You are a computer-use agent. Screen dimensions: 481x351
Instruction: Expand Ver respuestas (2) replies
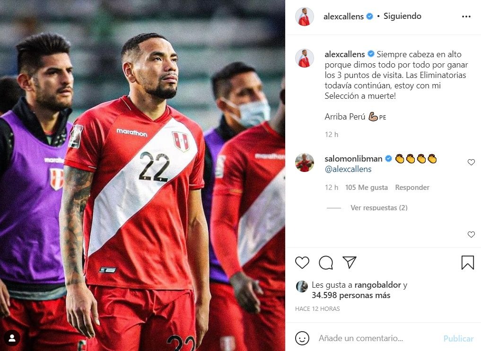click(379, 208)
